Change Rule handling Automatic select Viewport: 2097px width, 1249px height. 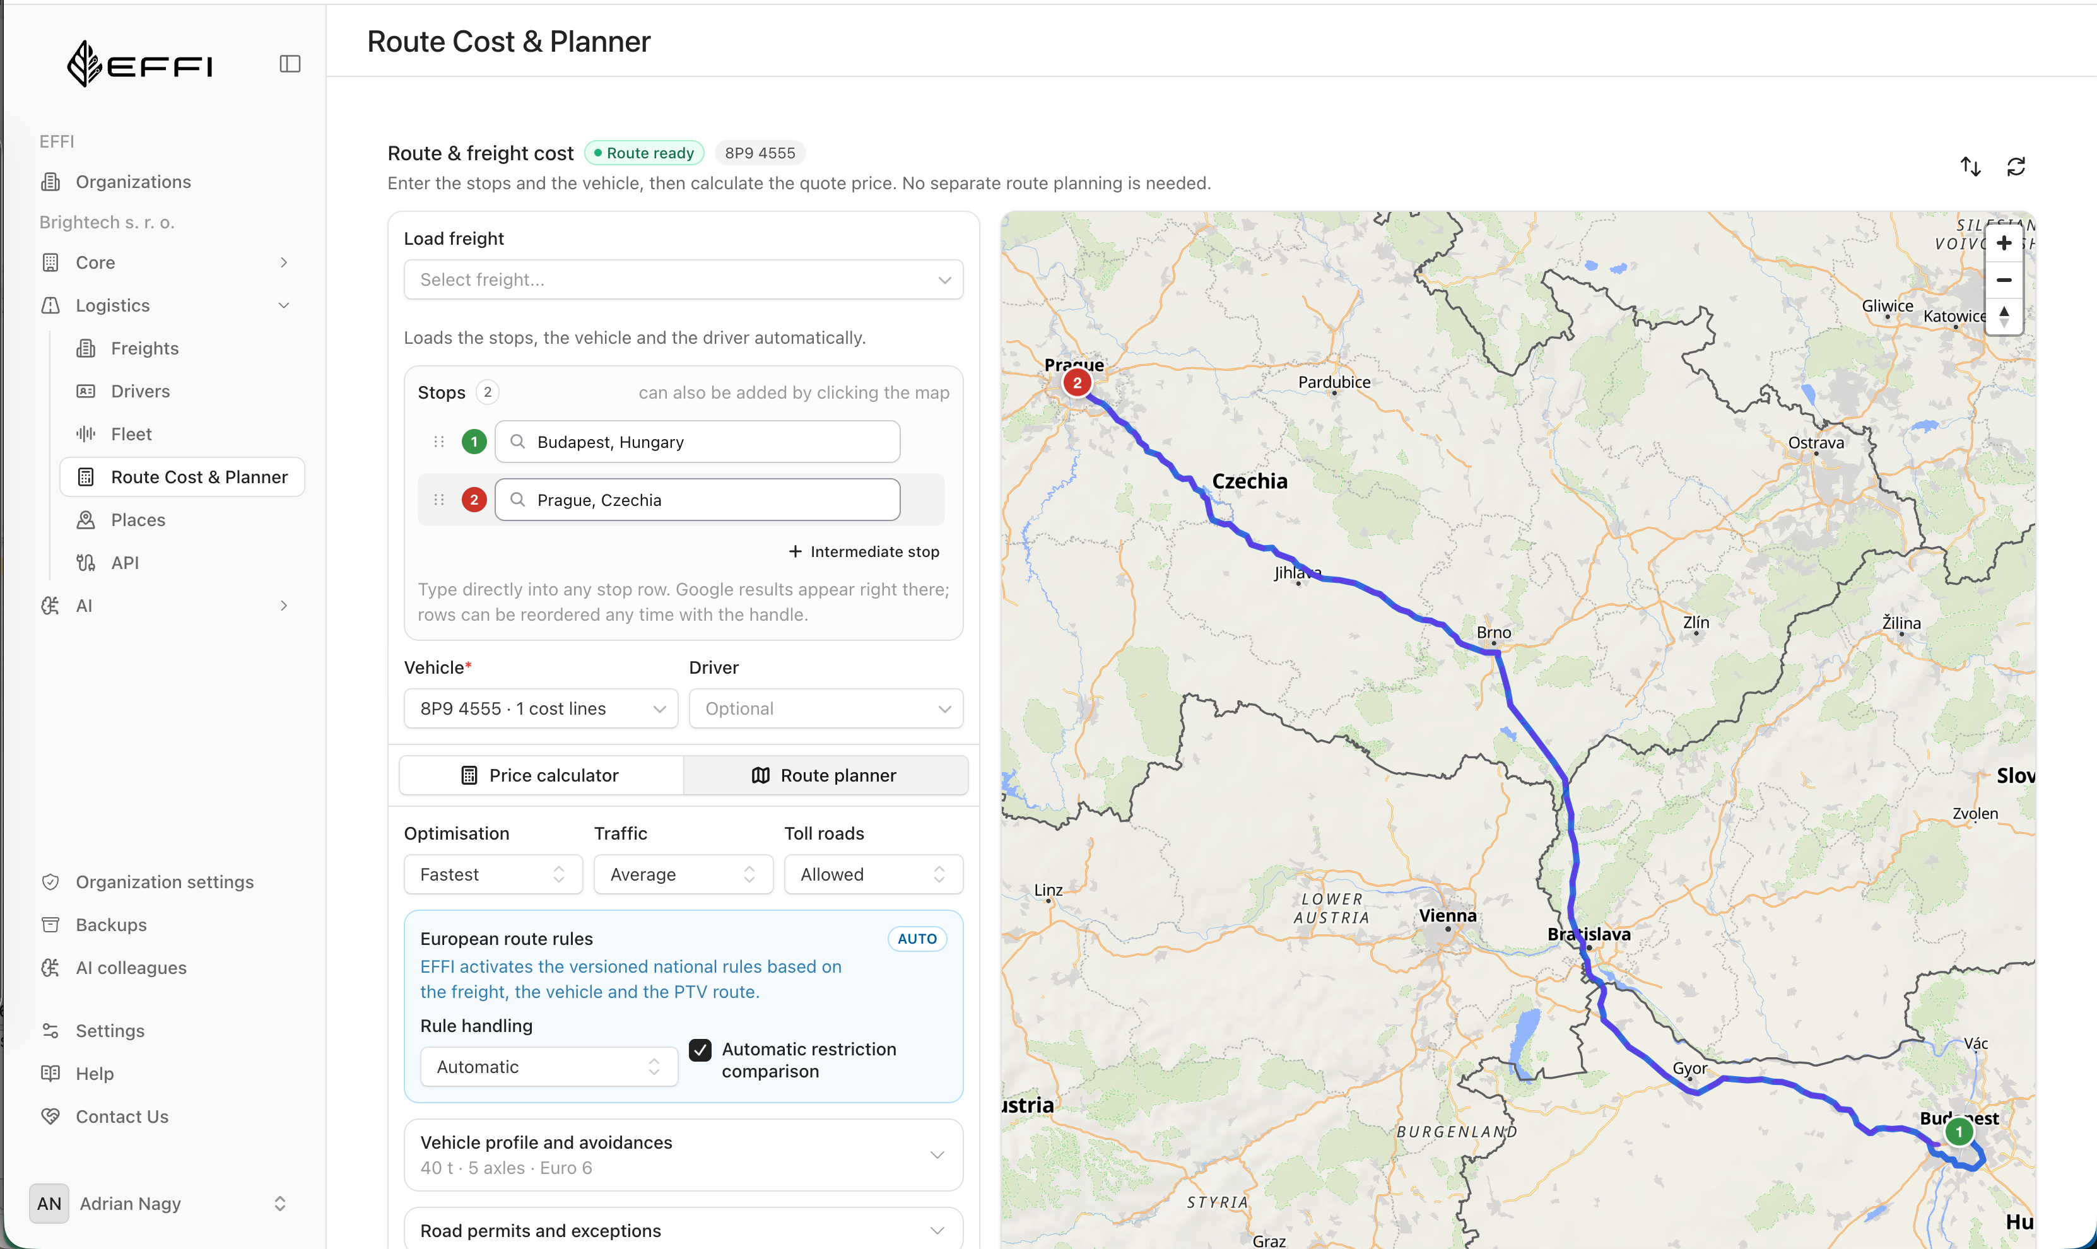click(549, 1067)
